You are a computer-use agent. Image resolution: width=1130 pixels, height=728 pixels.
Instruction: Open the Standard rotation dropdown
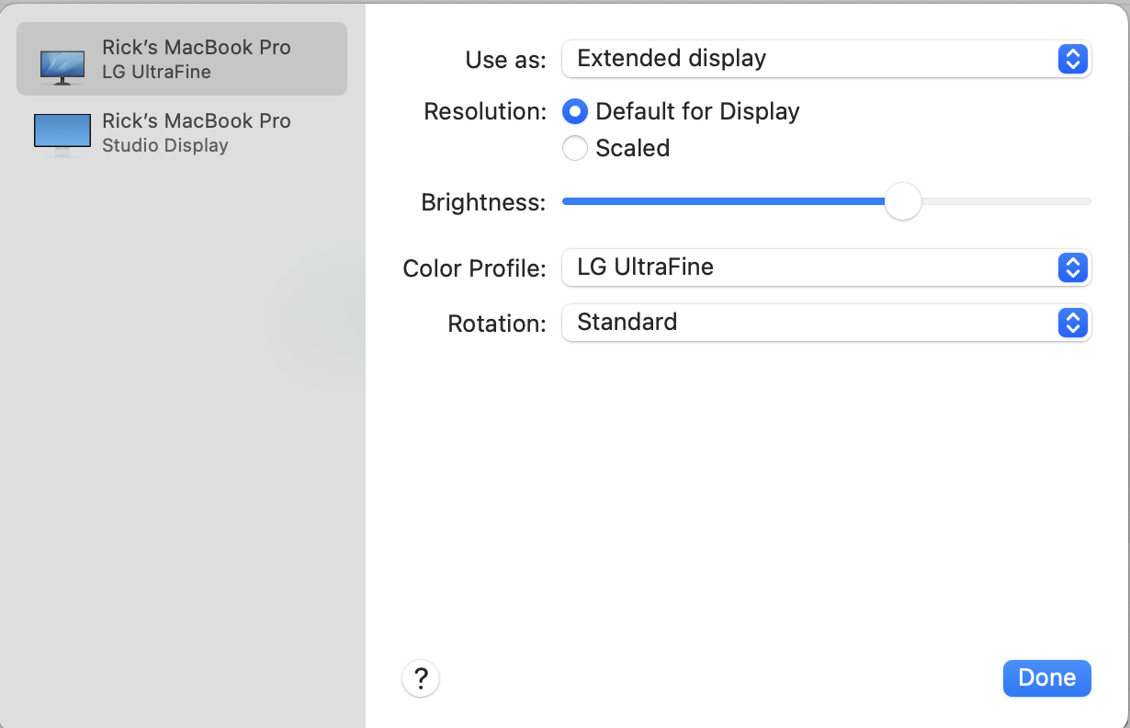click(x=826, y=323)
